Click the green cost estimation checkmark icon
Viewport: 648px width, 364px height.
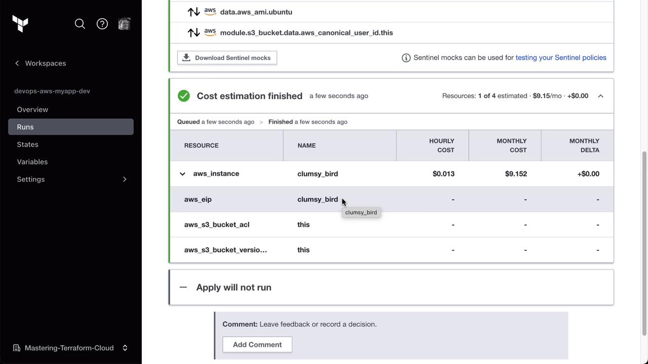pyautogui.click(x=184, y=96)
